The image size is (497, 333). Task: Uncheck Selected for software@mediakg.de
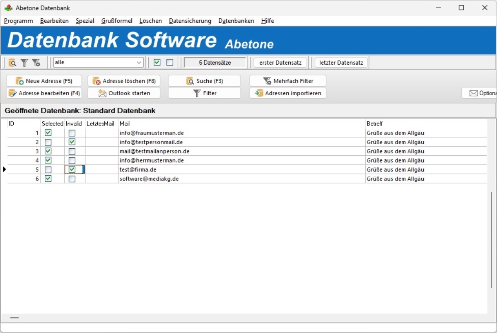tap(48, 179)
